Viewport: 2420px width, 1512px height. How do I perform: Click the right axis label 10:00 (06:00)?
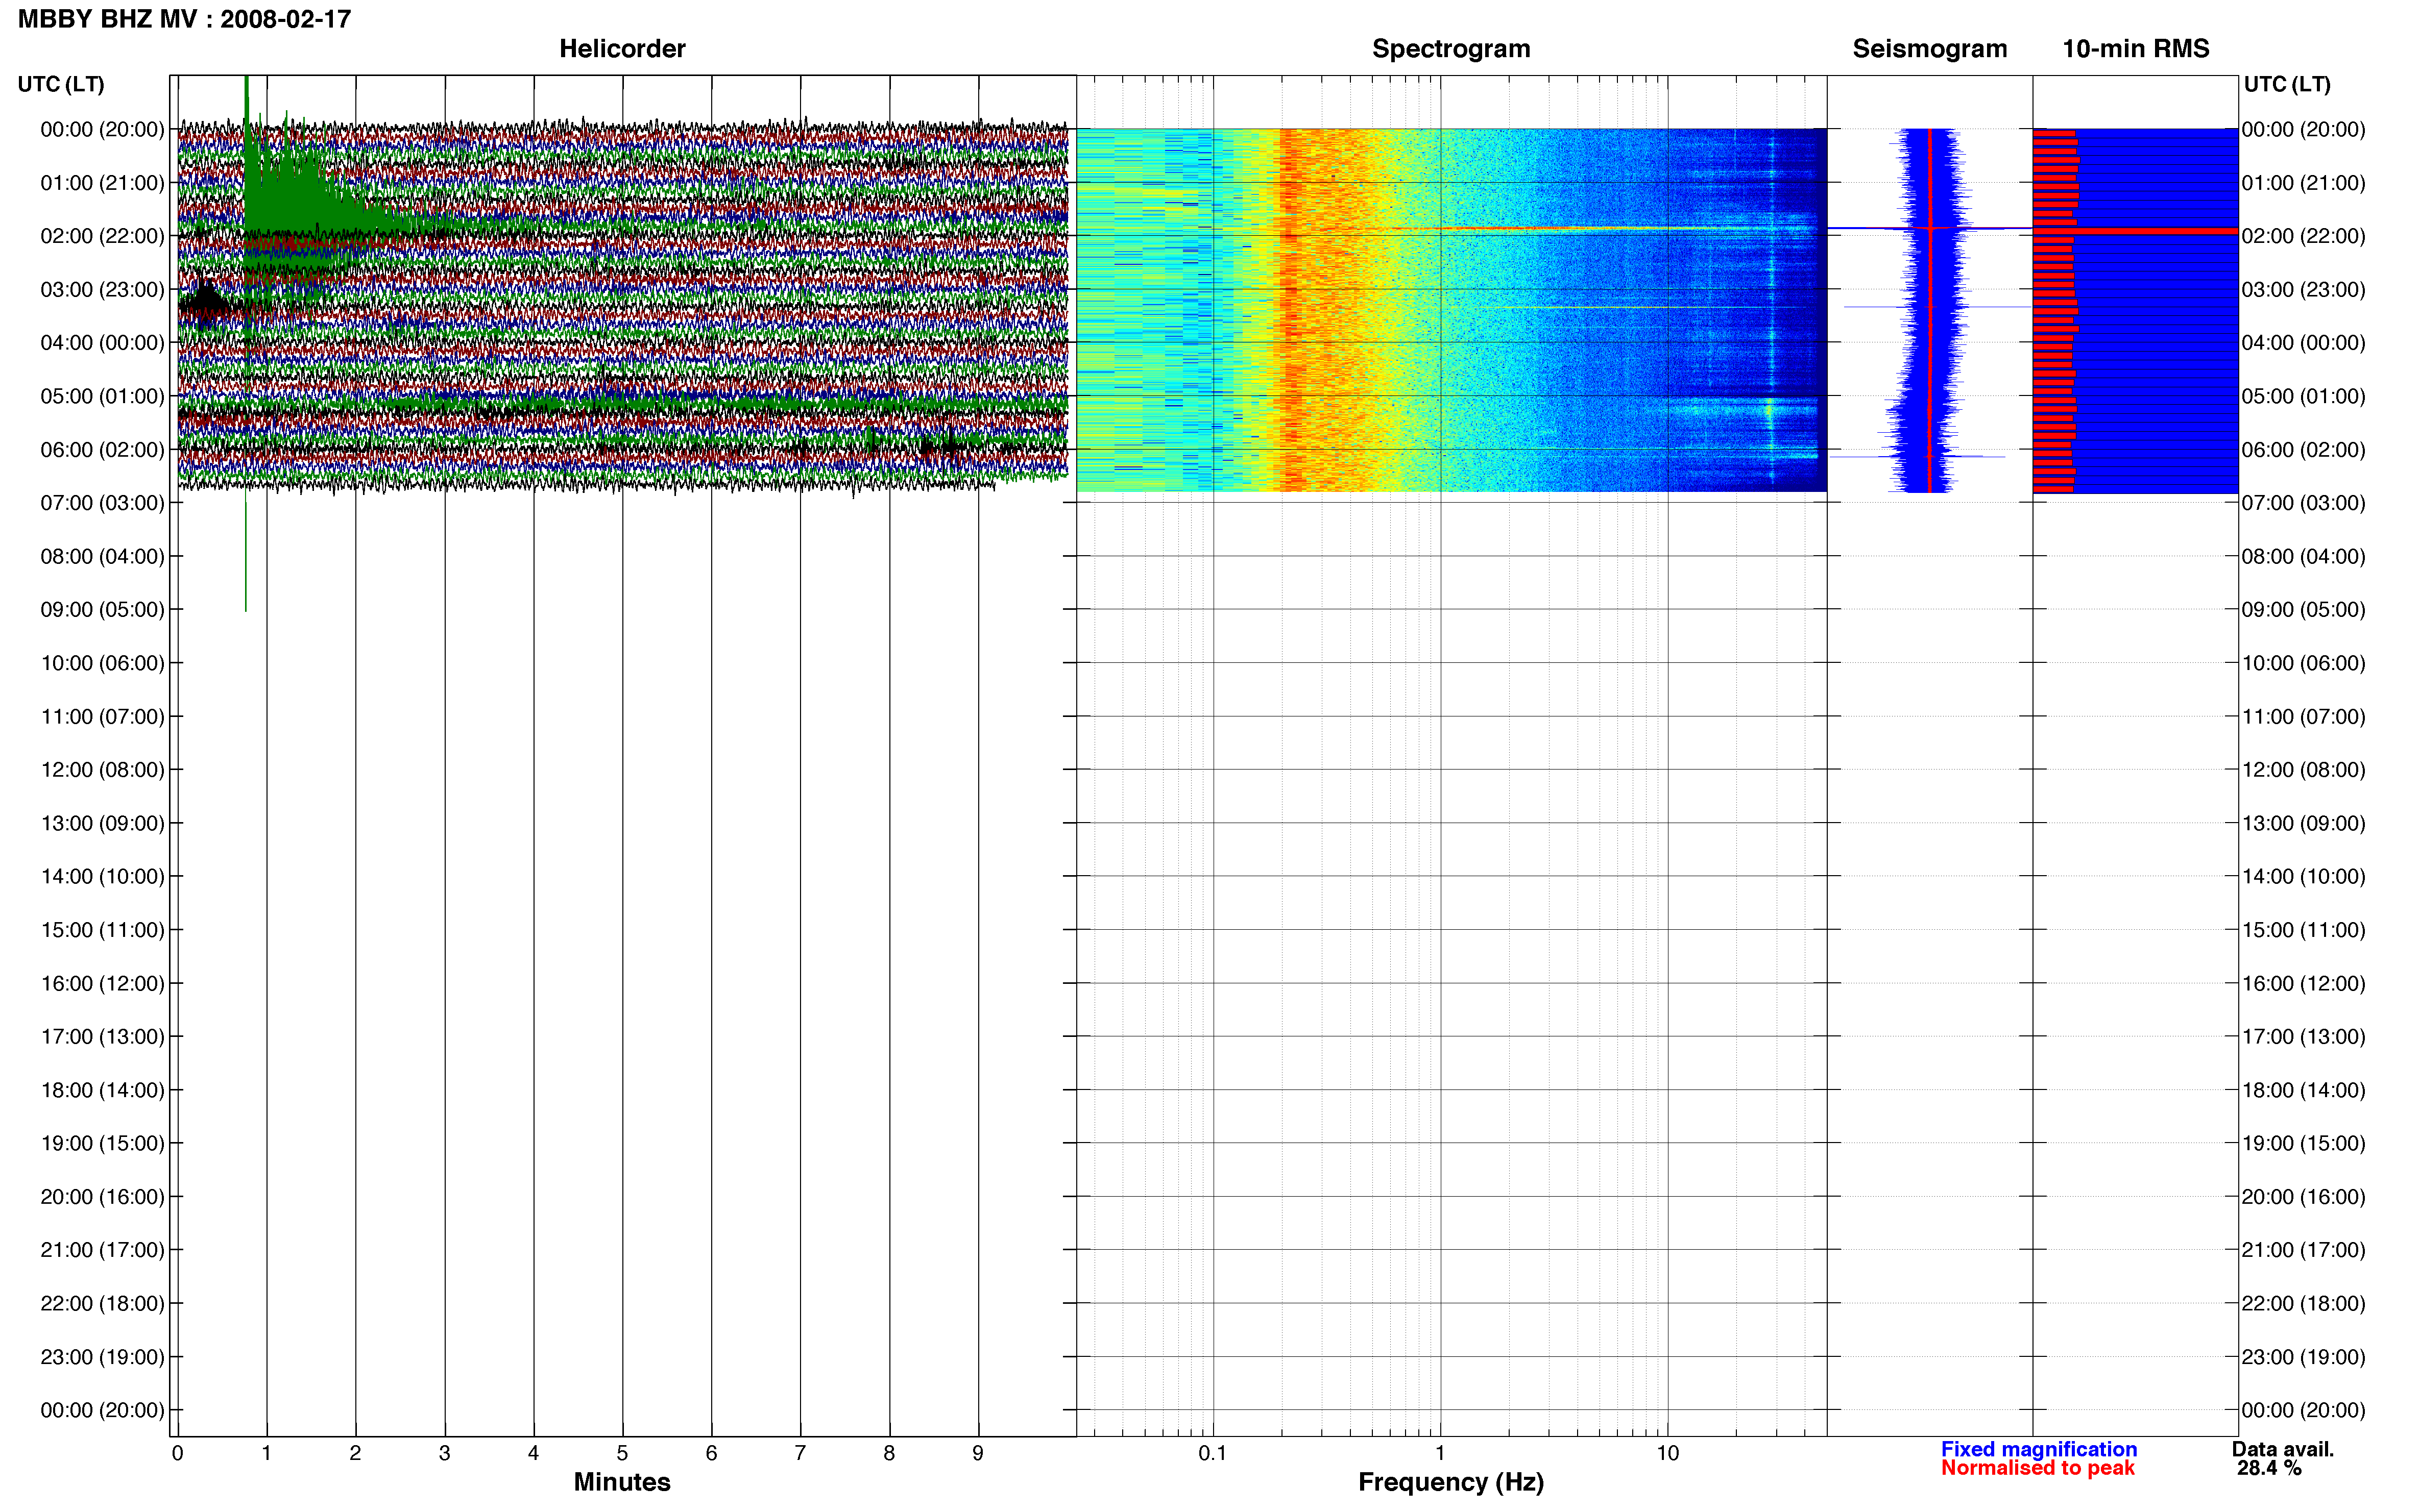coord(2303,663)
